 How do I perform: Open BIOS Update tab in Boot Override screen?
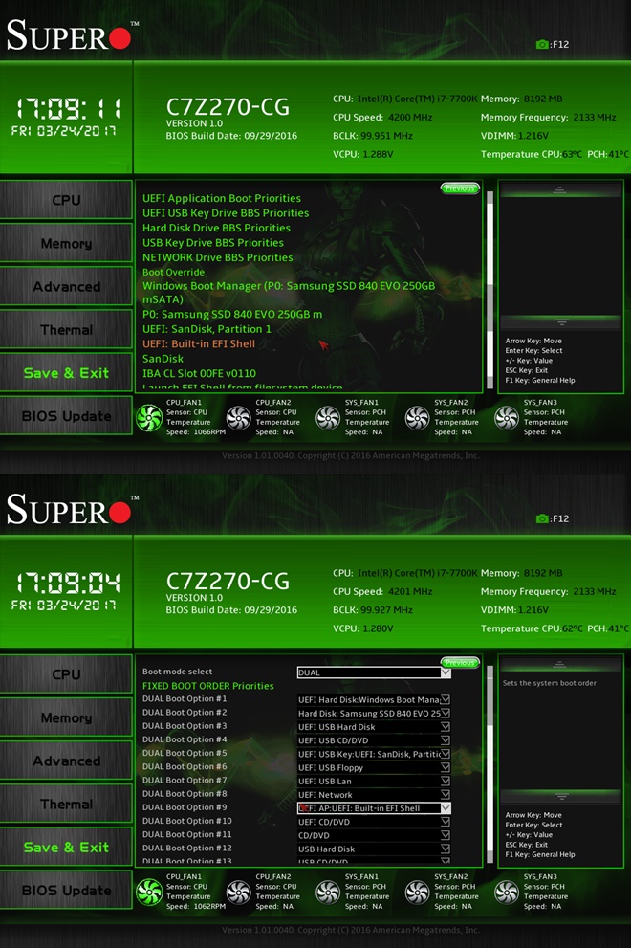pos(66,416)
